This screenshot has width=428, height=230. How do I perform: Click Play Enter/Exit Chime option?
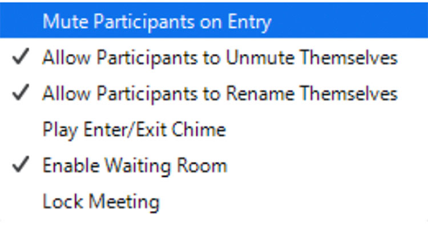134,130
